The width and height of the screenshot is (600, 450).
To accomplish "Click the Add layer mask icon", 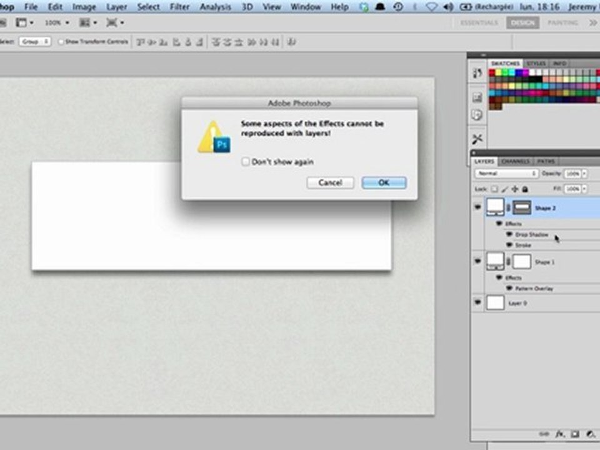I will click(575, 434).
